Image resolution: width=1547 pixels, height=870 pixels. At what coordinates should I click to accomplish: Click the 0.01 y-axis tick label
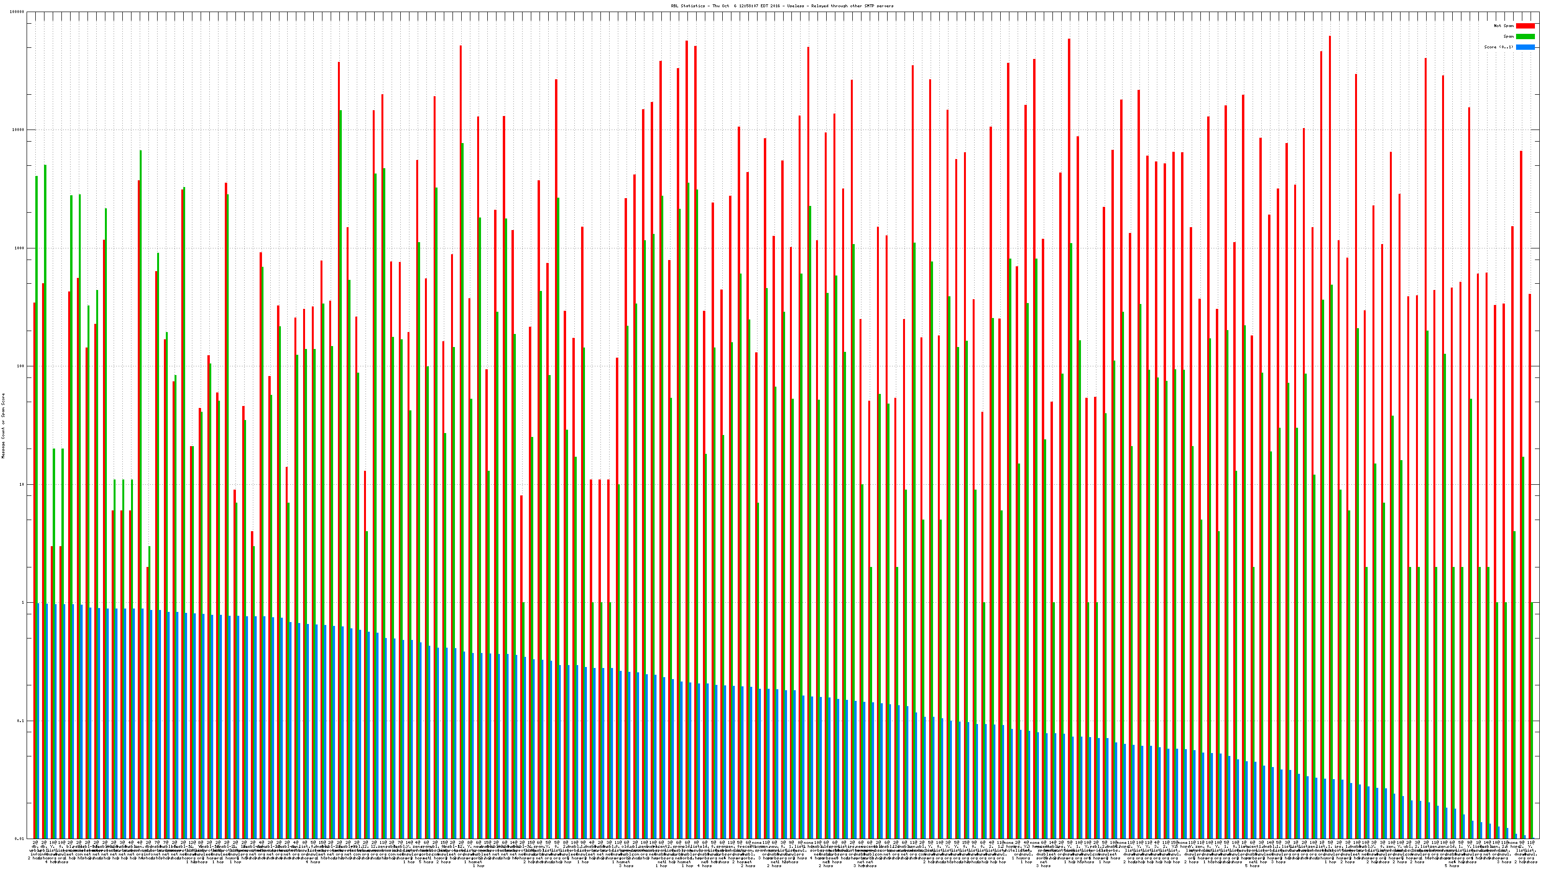[x=20, y=839]
